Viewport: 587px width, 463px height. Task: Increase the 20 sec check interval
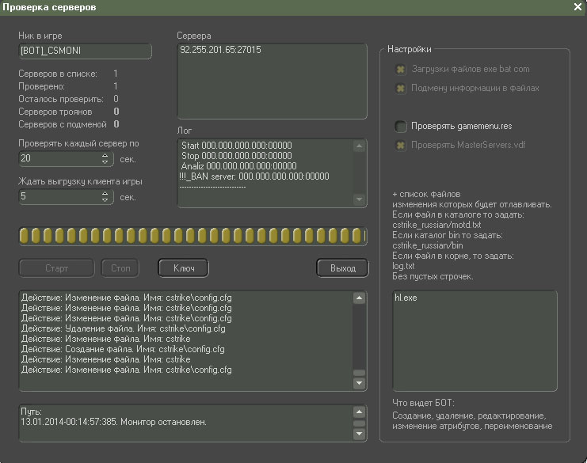pyautogui.click(x=105, y=155)
